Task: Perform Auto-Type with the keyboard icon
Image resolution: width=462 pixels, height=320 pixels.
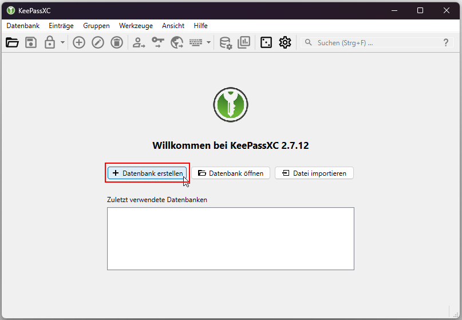Action: click(x=196, y=43)
